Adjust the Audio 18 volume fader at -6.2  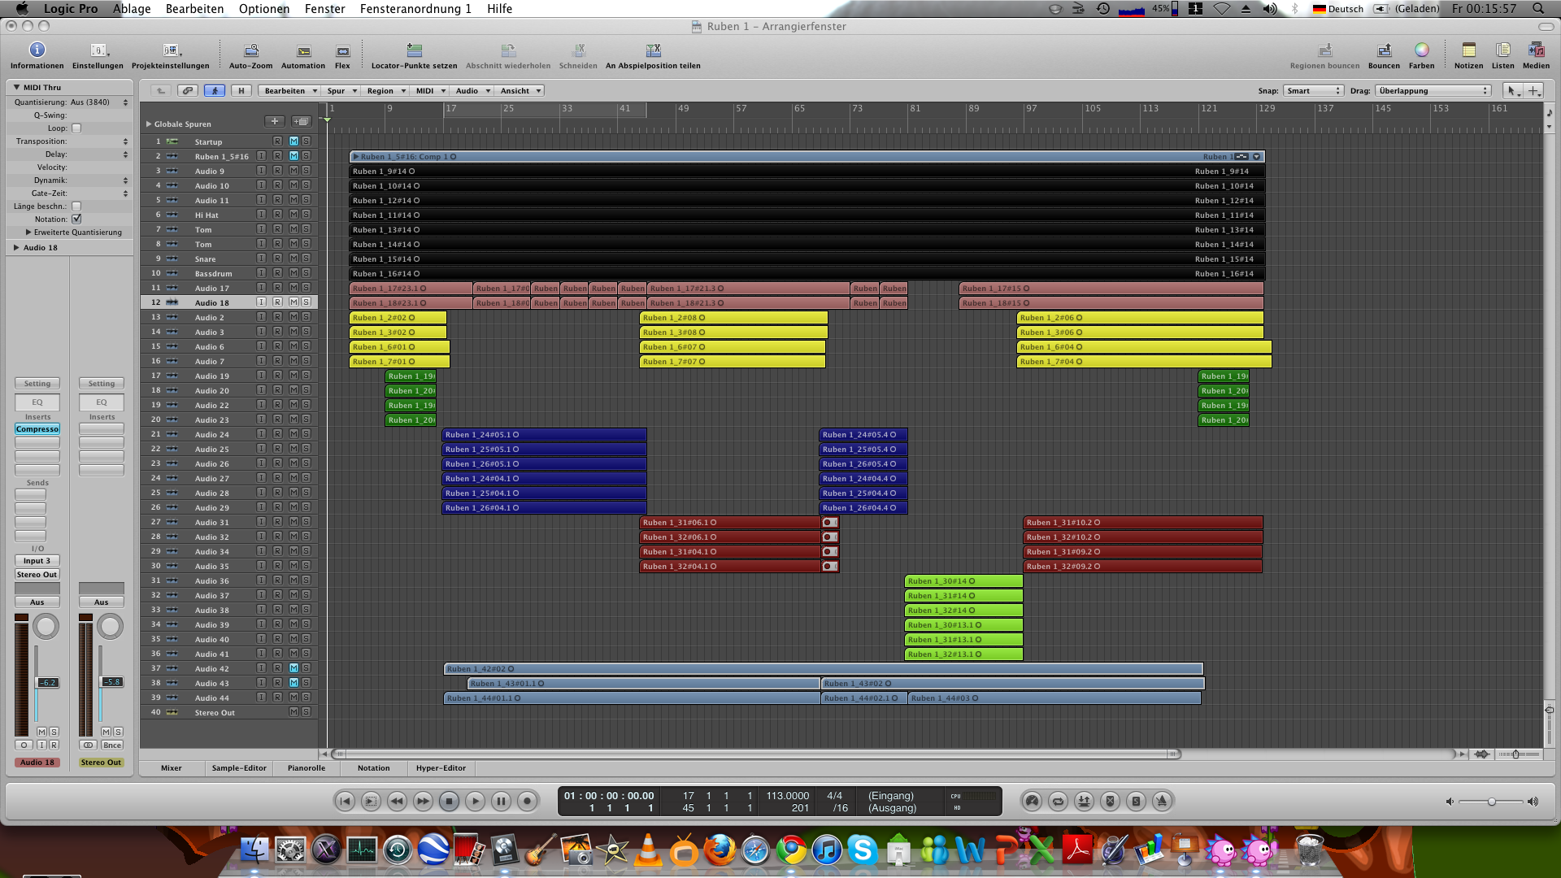point(48,683)
